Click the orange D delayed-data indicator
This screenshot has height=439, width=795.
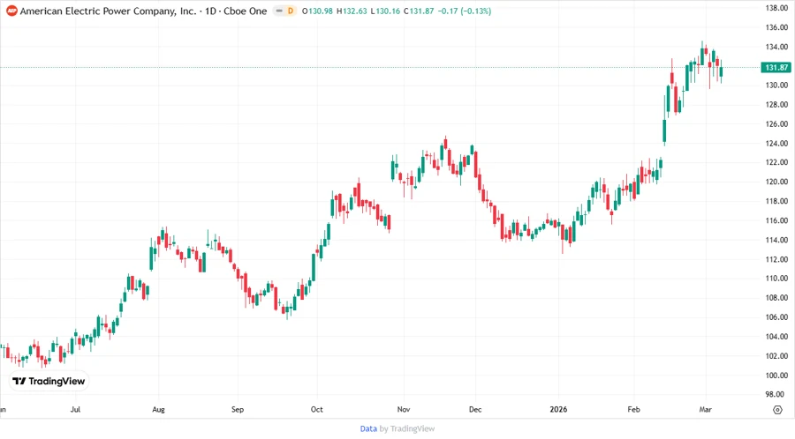point(291,11)
